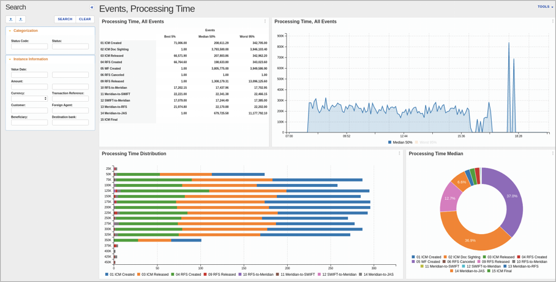This screenshot has height=282, width=556.
Task: Open Processing Time Distribution panel options menu
Action: pos(399,153)
